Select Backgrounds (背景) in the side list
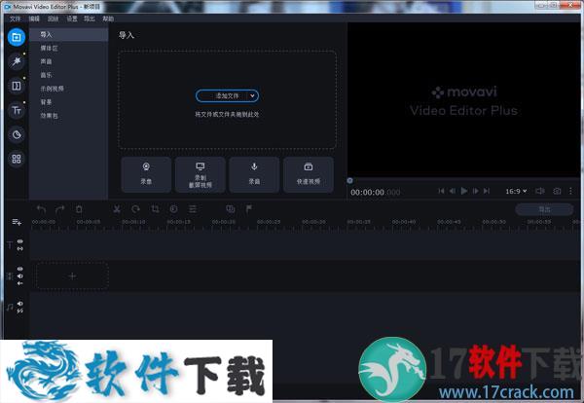The width and height of the screenshot is (584, 403). pyautogui.click(x=69, y=102)
